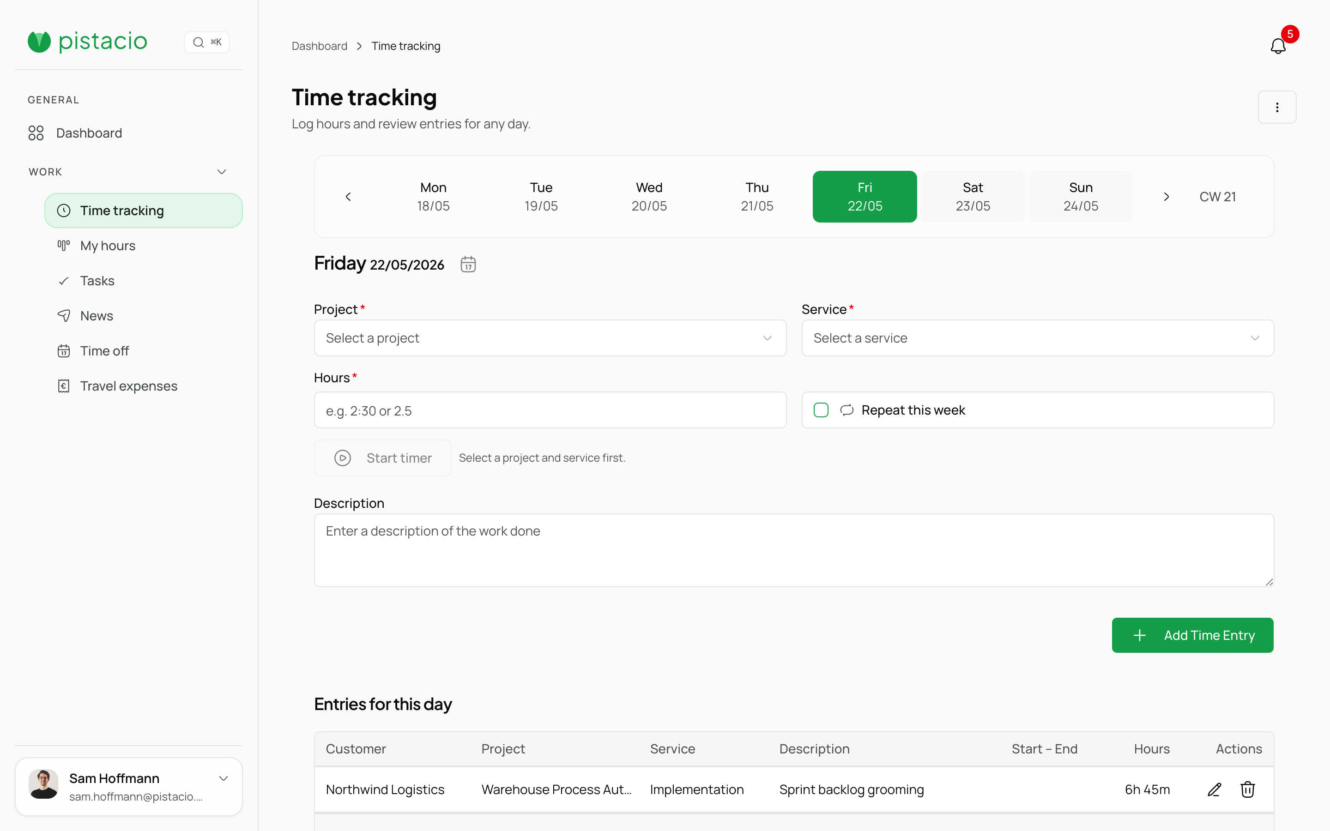Screen dimensions: 1330x831
Task: Click the Add Time Entry button
Action: [1192, 635]
